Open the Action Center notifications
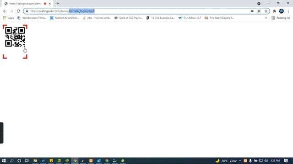This screenshot has height=164, width=293. pyautogui.click(x=286, y=161)
